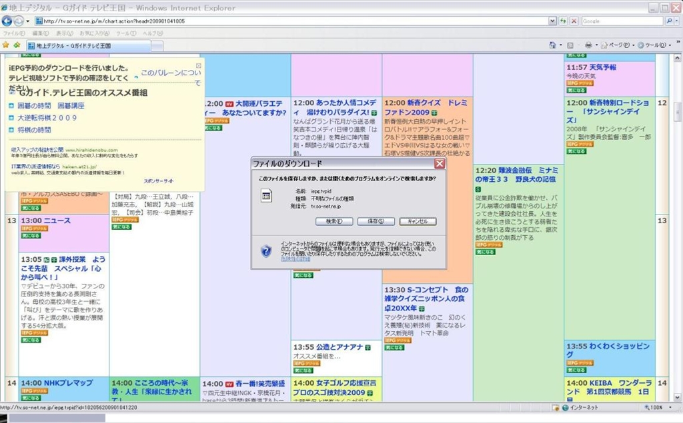Click the 検索(F) button in the download dialog
The height and width of the screenshot is (423, 683).
(334, 222)
